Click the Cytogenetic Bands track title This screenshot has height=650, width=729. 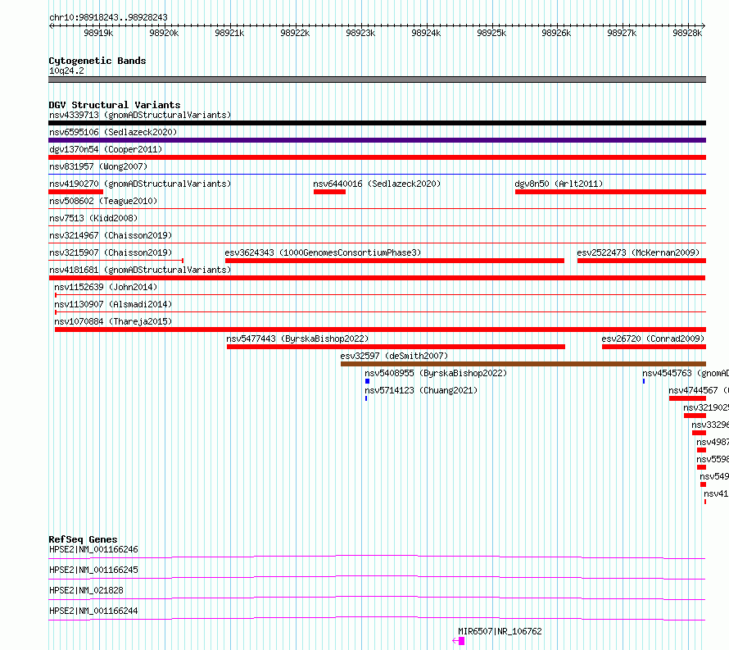click(97, 61)
